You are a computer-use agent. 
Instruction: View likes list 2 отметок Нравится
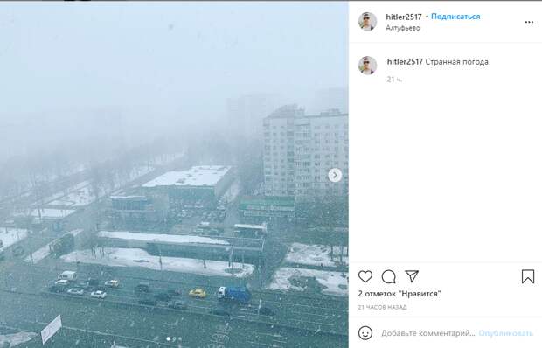(400, 294)
